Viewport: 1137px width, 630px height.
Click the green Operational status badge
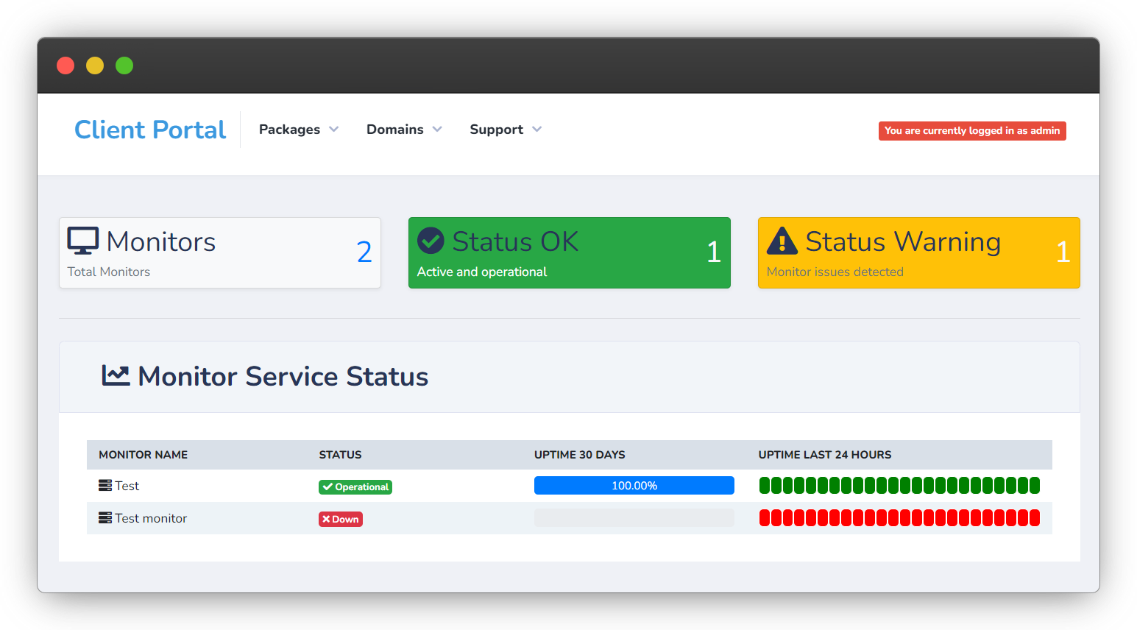point(355,486)
